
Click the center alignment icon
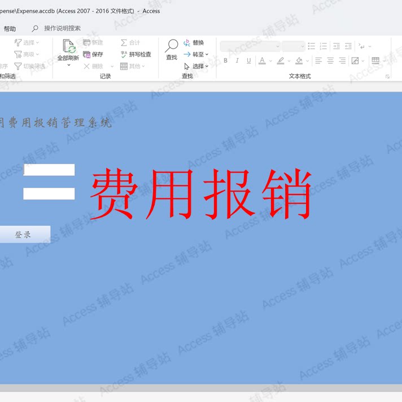click(330, 60)
